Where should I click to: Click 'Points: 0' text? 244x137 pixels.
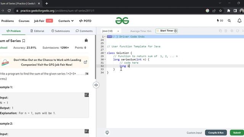(80, 48)
